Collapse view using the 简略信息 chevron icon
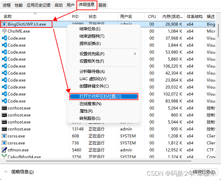Viewport: 221px width, 180px height. click(x=6, y=172)
